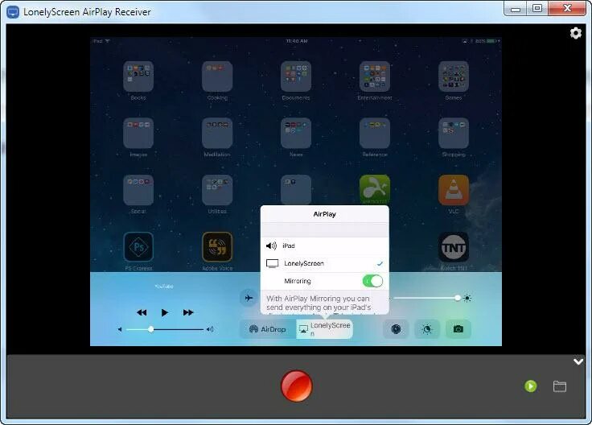Open the Meditation folder
This screenshot has height=425, width=592.
pyautogui.click(x=217, y=133)
